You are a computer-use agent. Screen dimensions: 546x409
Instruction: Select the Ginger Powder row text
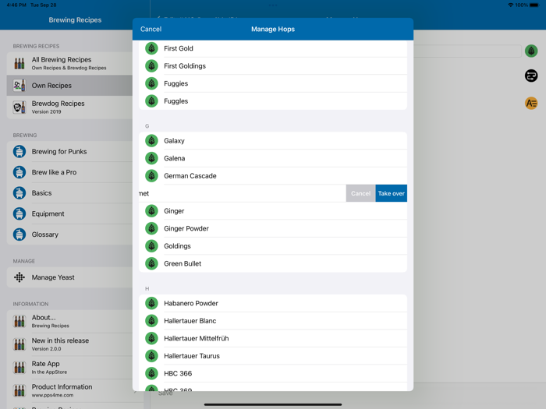[x=186, y=228]
